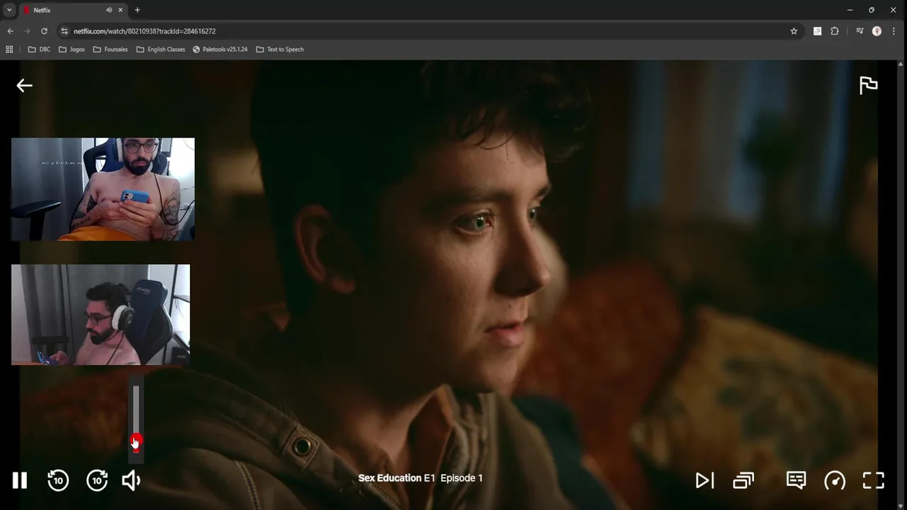
Task: Adjust the vertical volume slider
Action: point(136,418)
